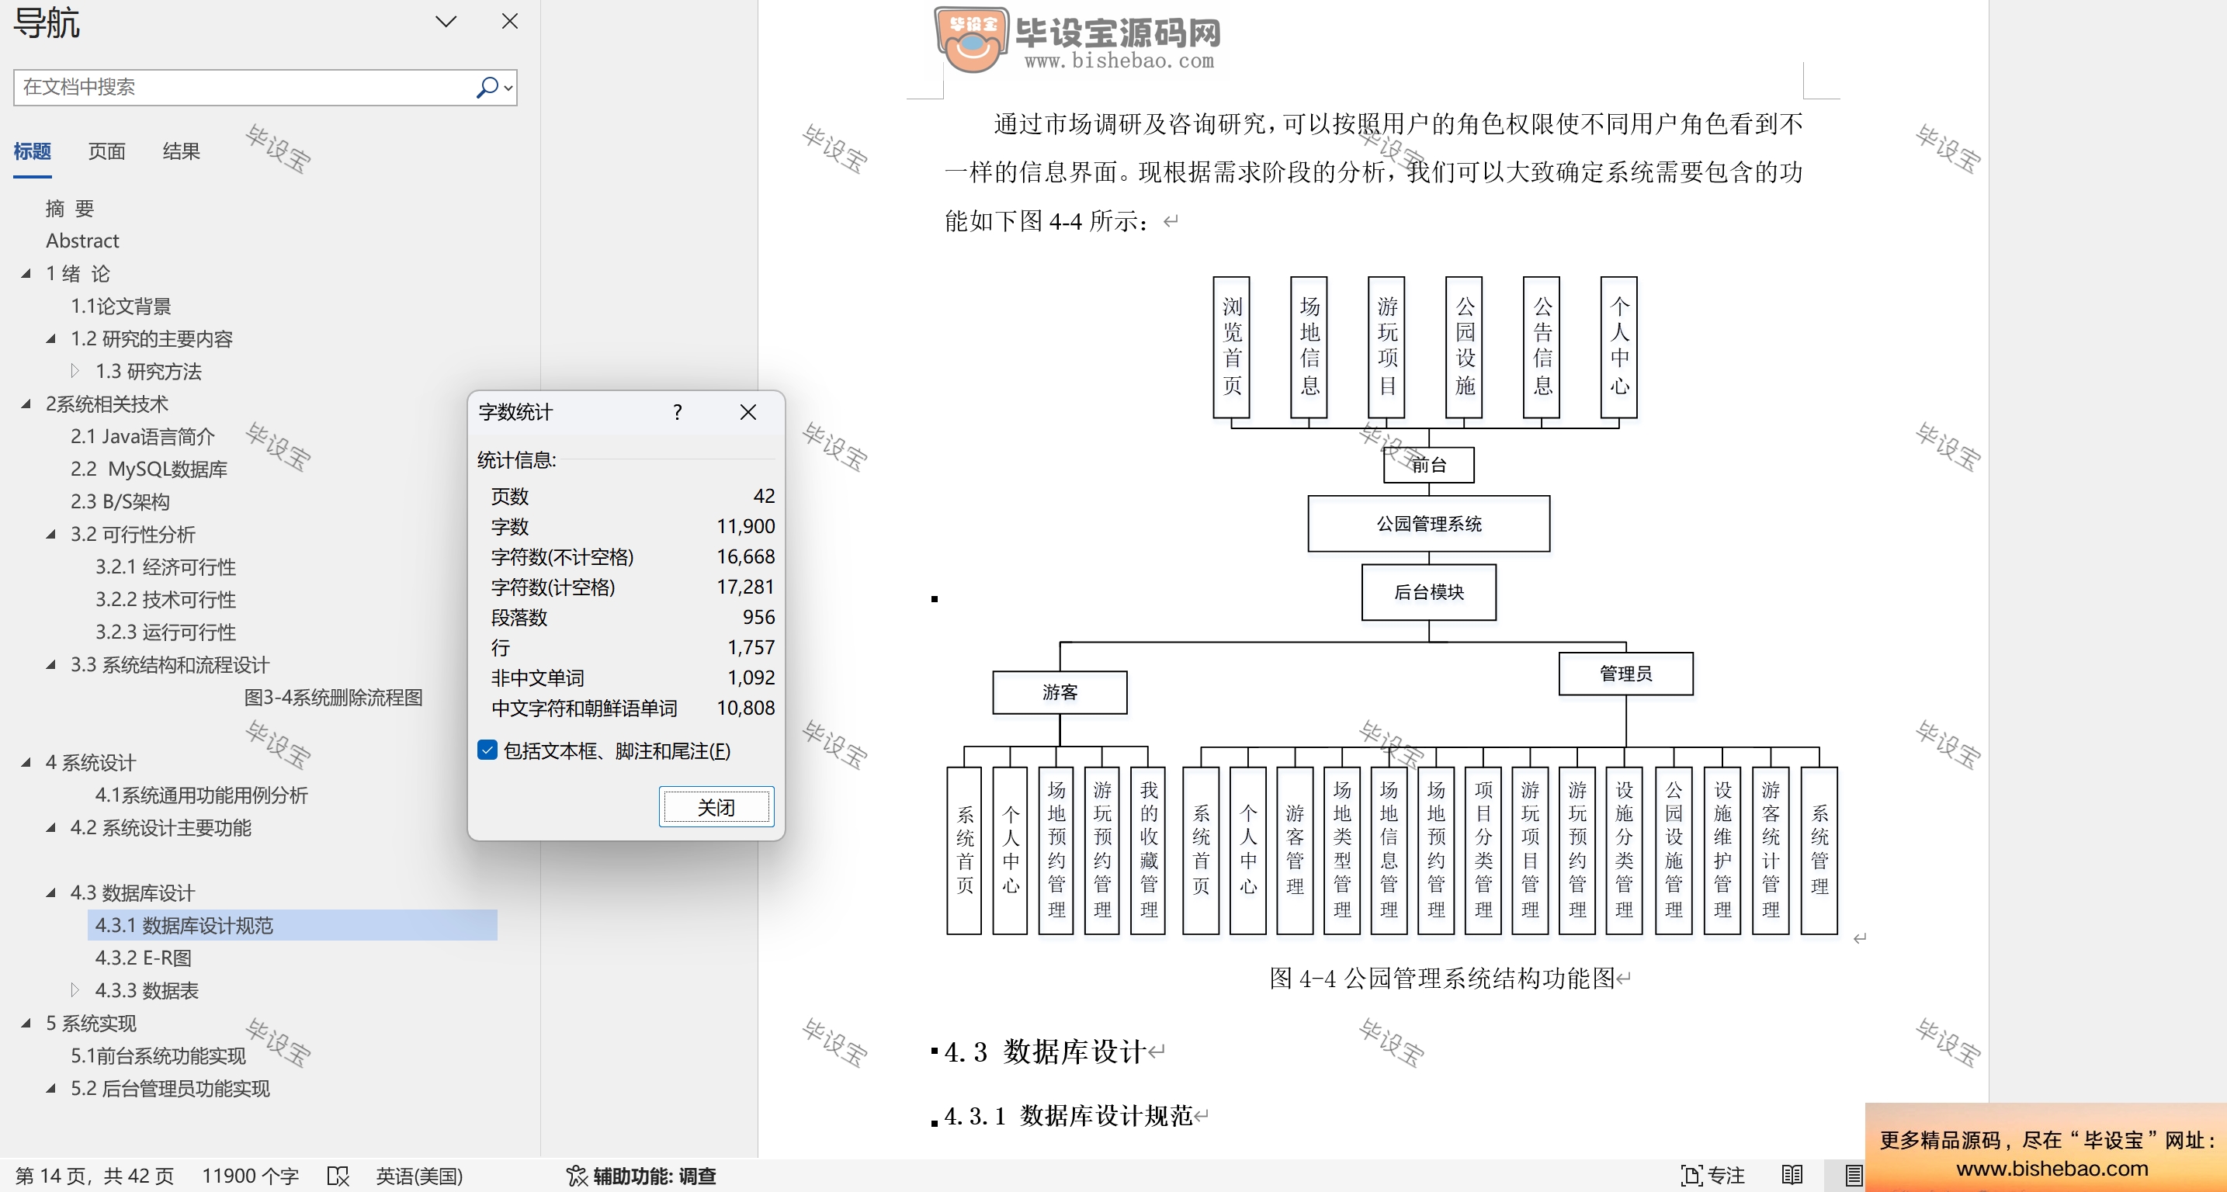Collapse the 3.3 系统结构和流程设计 heading
2227x1192 pixels.
pos(51,665)
